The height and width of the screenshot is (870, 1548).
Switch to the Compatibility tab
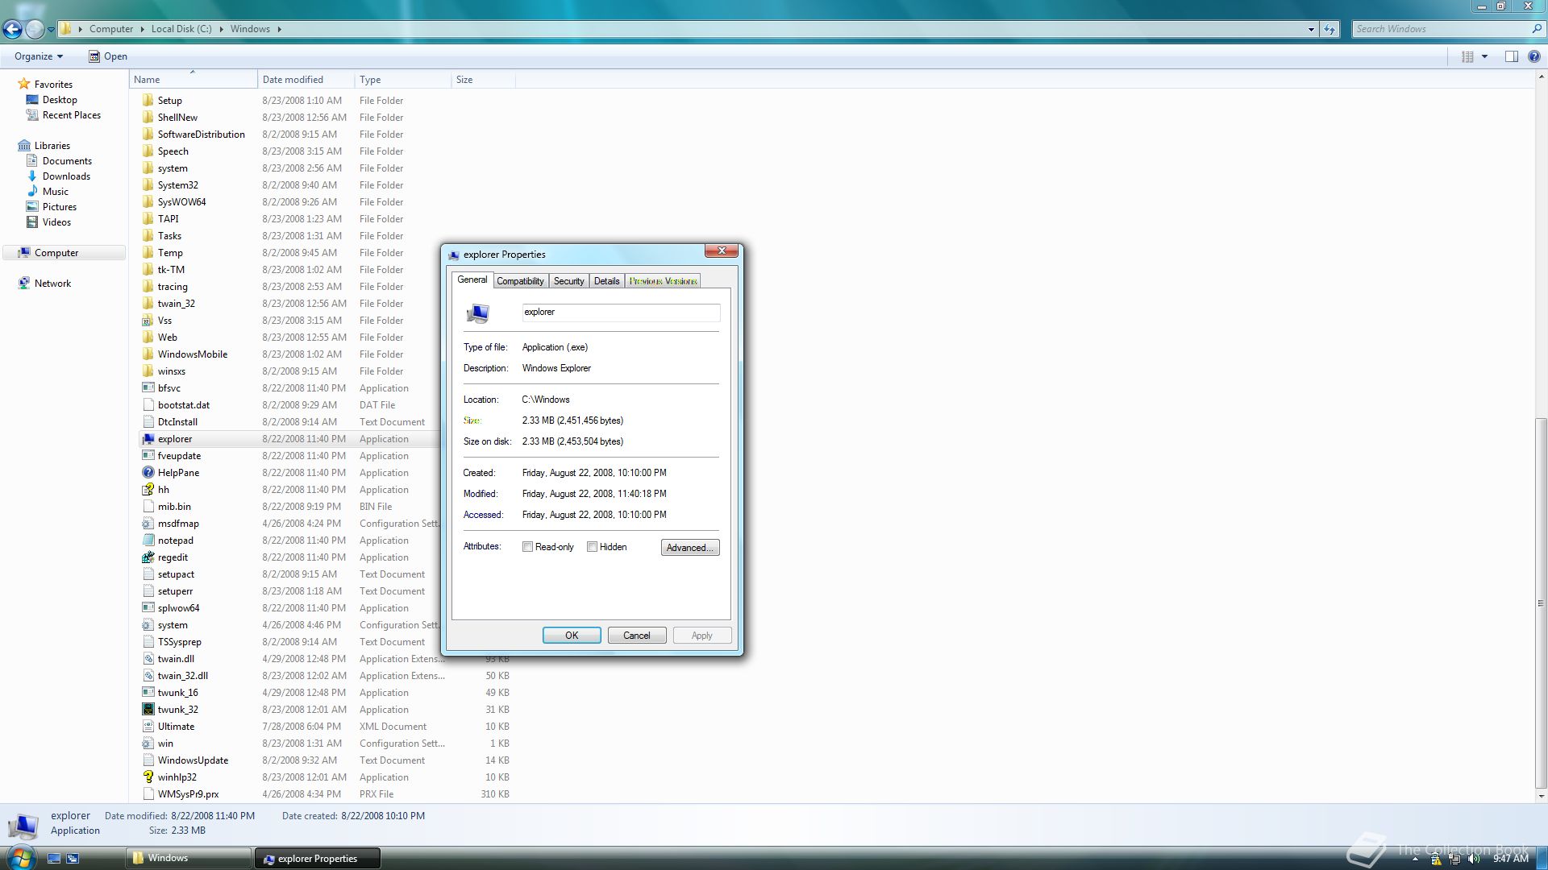click(520, 281)
